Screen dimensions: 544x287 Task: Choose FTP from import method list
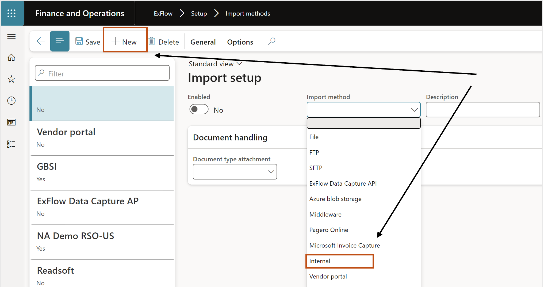pos(363,152)
